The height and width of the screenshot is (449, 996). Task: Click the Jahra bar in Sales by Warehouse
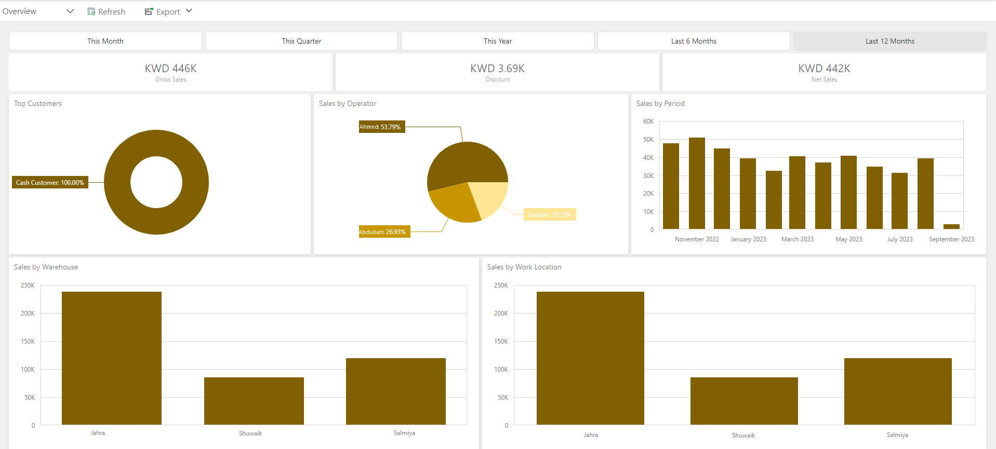click(112, 358)
